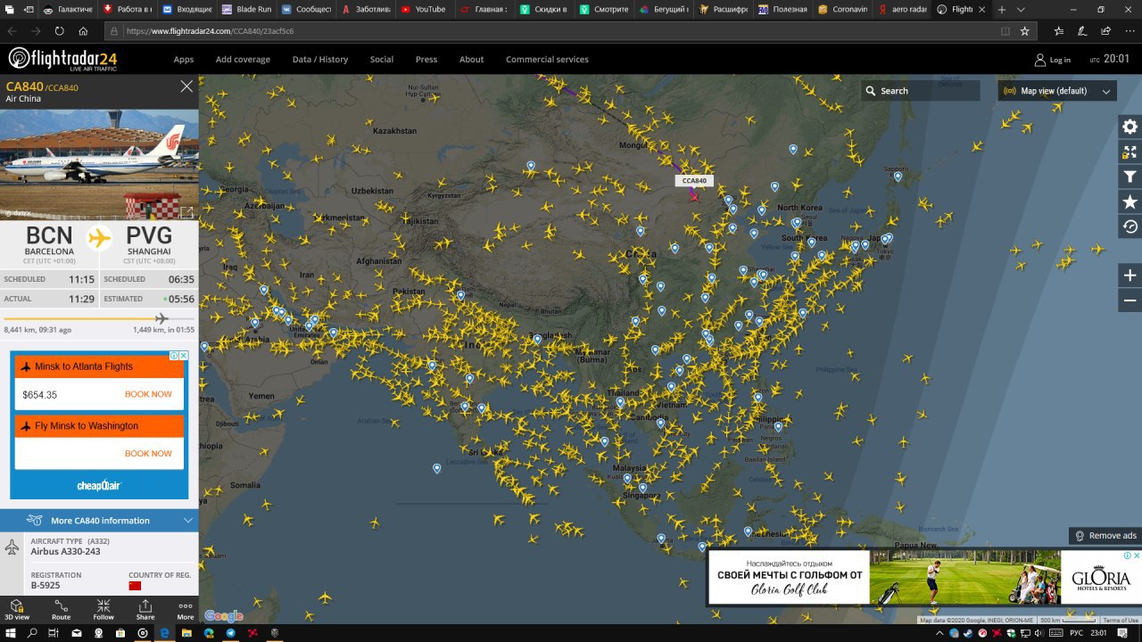This screenshot has height=642, width=1142.
Task: Zoom in the map with plus button
Action: pos(1130,276)
